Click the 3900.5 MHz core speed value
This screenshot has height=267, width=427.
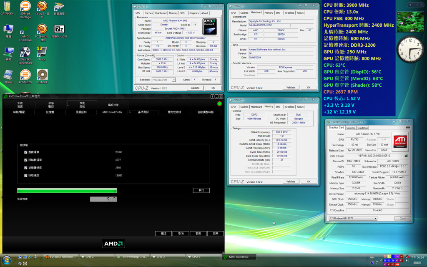pos(162,59)
